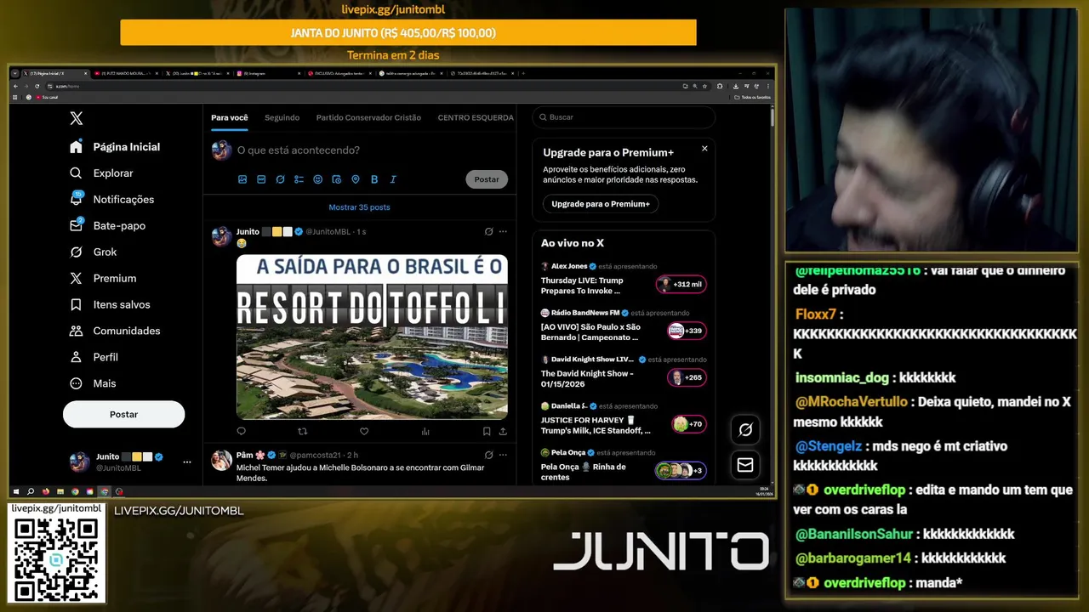
Task: Open Pâm's profile avatar
Action: 222,461
